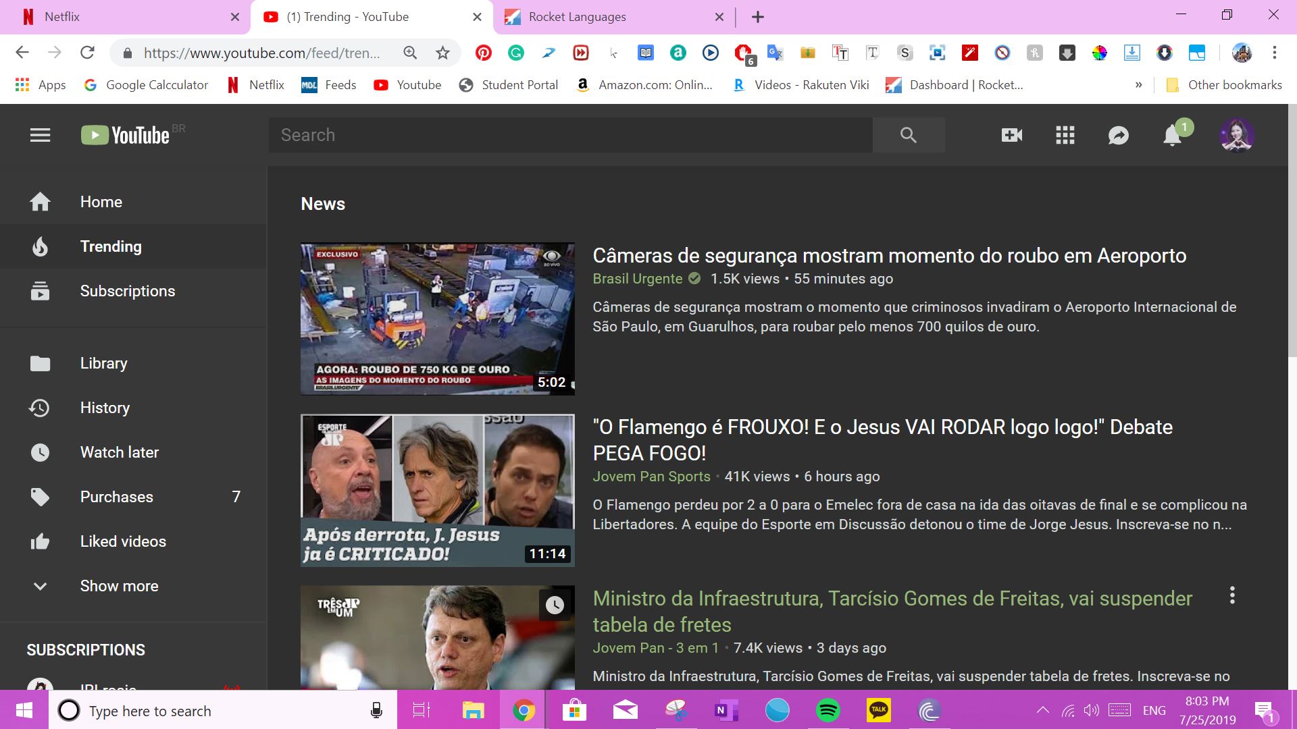Visit the Jovem Pan - 3 em 1 channel
The image size is (1297, 729).
[655, 648]
